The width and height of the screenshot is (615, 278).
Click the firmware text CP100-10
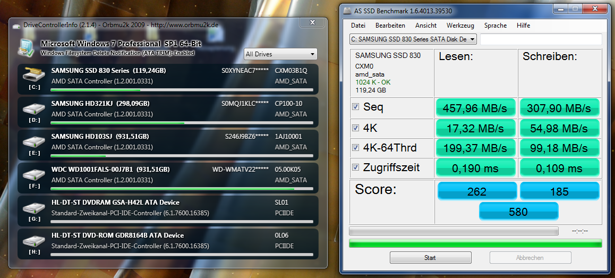(x=289, y=104)
